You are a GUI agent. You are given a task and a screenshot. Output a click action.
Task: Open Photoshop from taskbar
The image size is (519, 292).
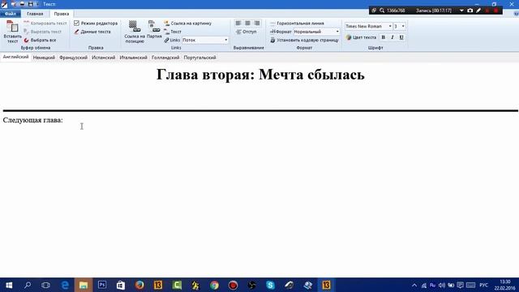102,285
